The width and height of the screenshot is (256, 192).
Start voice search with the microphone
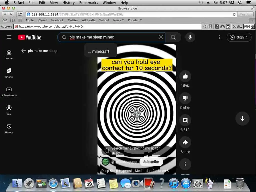coord(190,37)
